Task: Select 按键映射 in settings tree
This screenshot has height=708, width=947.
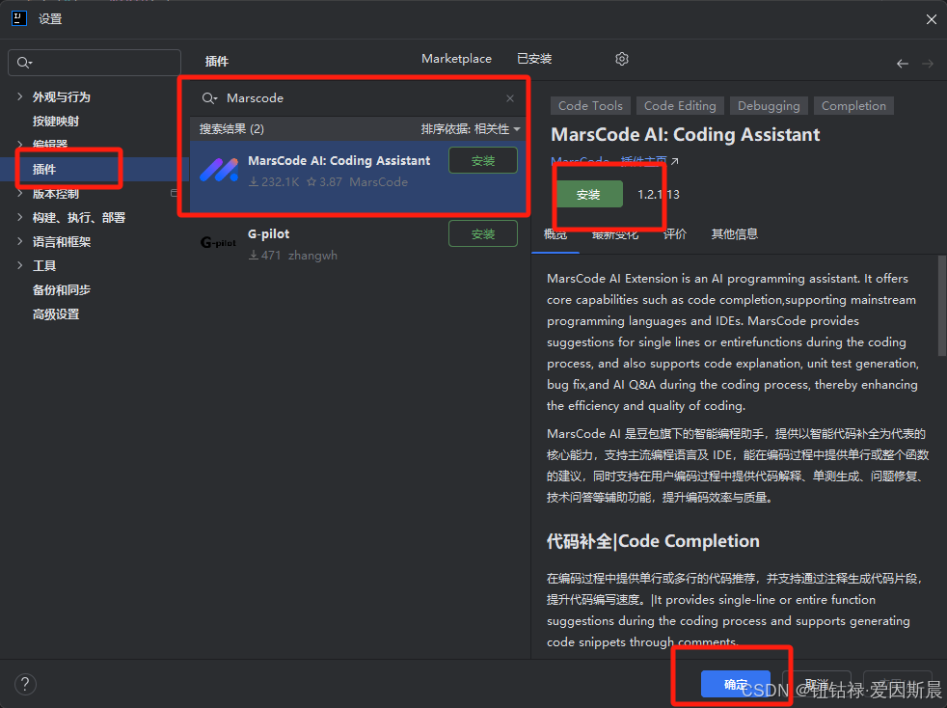Action: 56,121
